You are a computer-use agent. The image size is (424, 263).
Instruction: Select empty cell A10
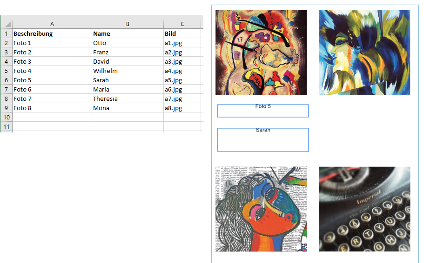point(52,117)
